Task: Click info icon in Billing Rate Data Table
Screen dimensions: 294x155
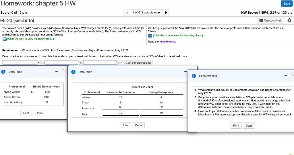Action: click(x=3, y=72)
